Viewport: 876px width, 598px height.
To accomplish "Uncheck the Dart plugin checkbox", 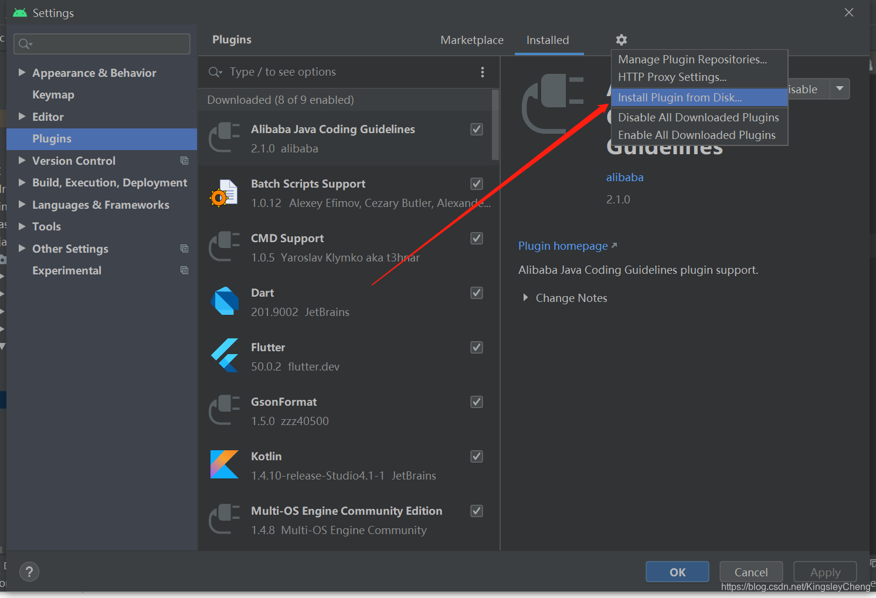I will point(477,293).
